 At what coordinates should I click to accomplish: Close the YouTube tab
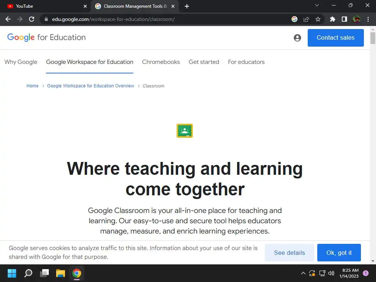tap(85, 6)
